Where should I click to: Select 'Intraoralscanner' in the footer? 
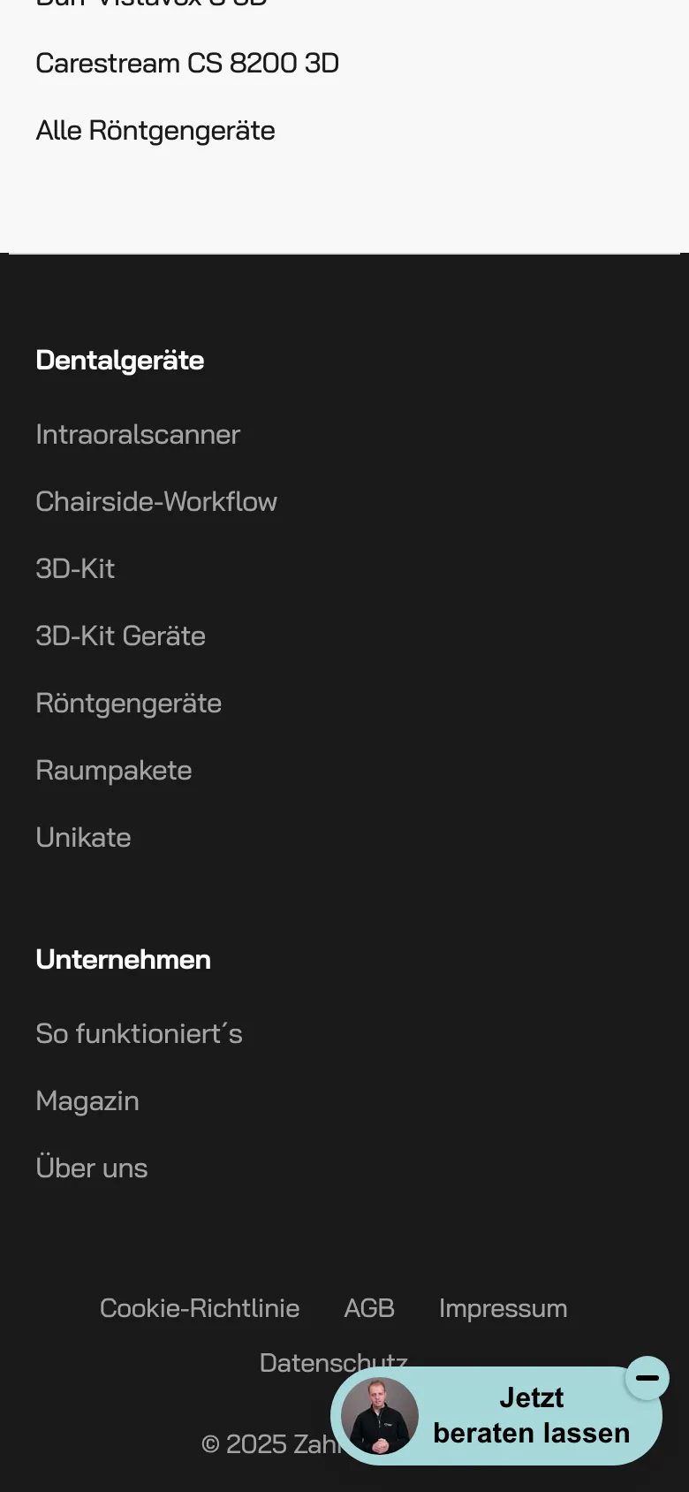tap(138, 434)
